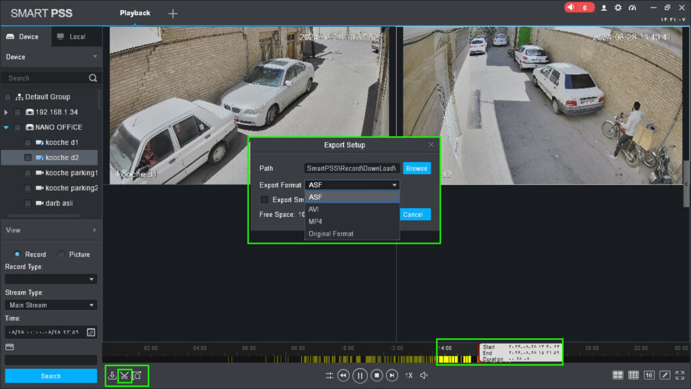
Task: Add a new tab with plus icon
Action: click(x=173, y=14)
